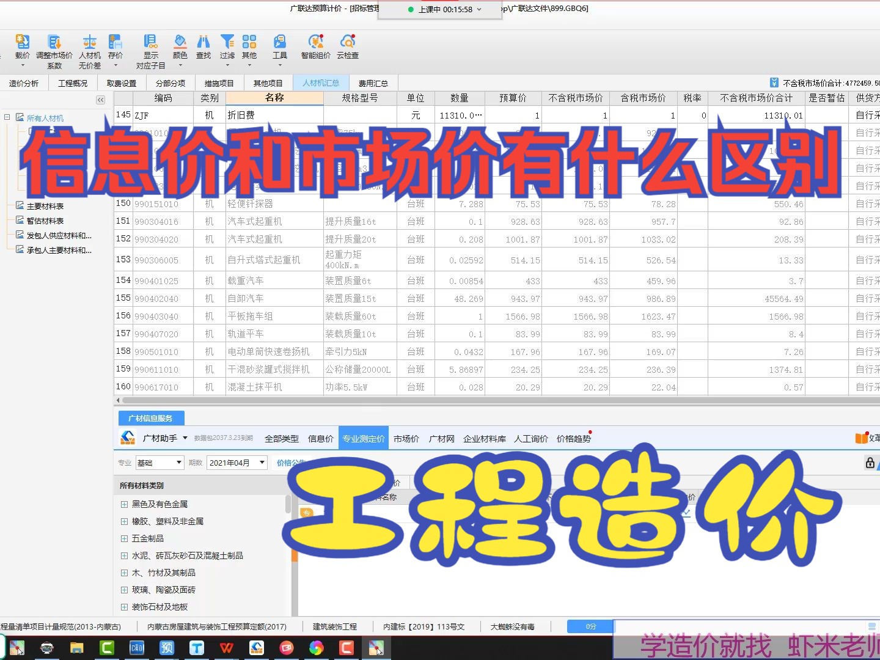This screenshot has width=880, height=660.
Task: Expand the 工具 dropdown arrow
Action: tap(280, 65)
